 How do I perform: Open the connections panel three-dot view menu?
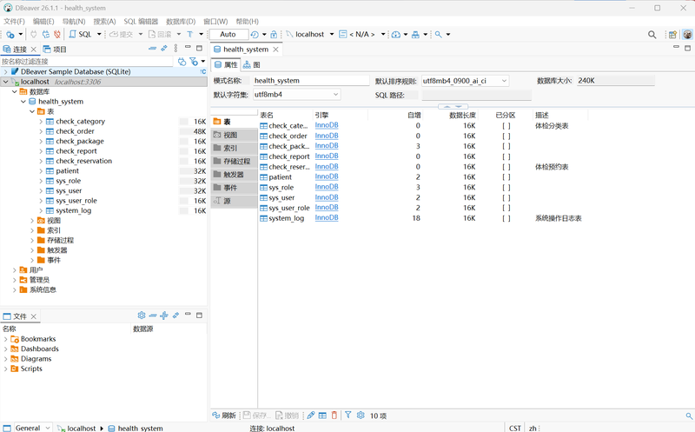point(176,48)
